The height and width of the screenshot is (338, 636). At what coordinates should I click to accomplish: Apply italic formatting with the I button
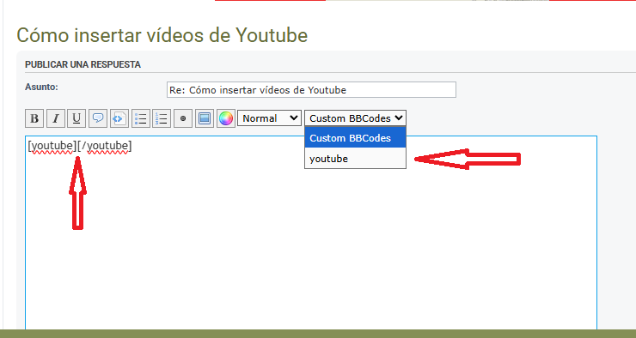click(56, 118)
